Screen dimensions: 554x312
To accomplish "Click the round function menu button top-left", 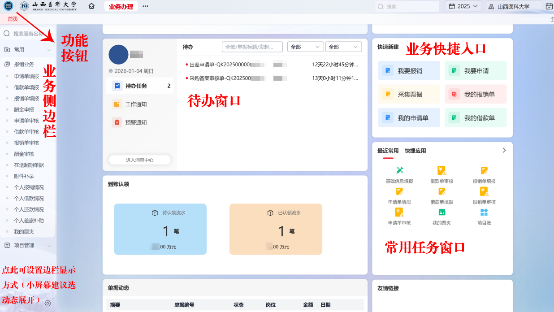I will (x=8, y=6).
